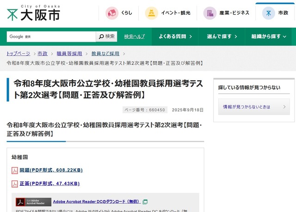Click the 探している情報が見つからない heading
Screen dimensions: 296x212
[249, 87]
